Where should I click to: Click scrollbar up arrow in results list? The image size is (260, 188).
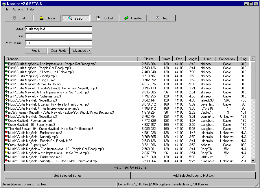pos(253,59)
